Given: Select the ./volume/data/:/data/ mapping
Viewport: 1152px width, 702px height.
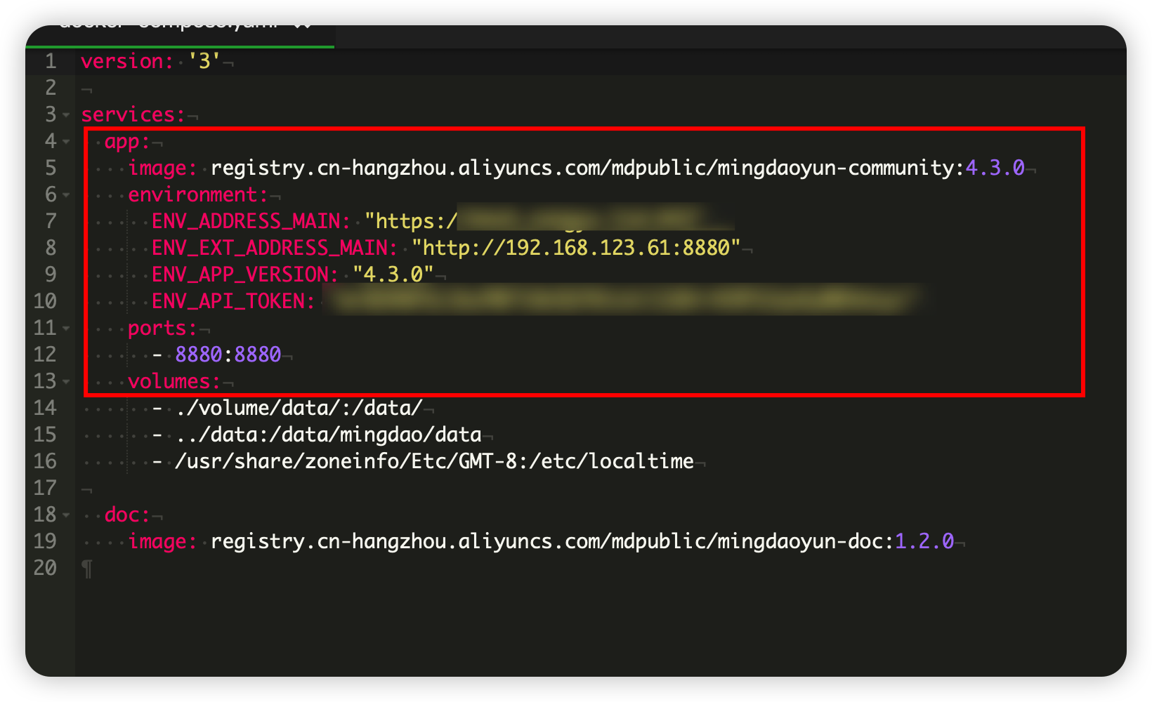Looking at the screenshot, I should [x=299, y=409].
